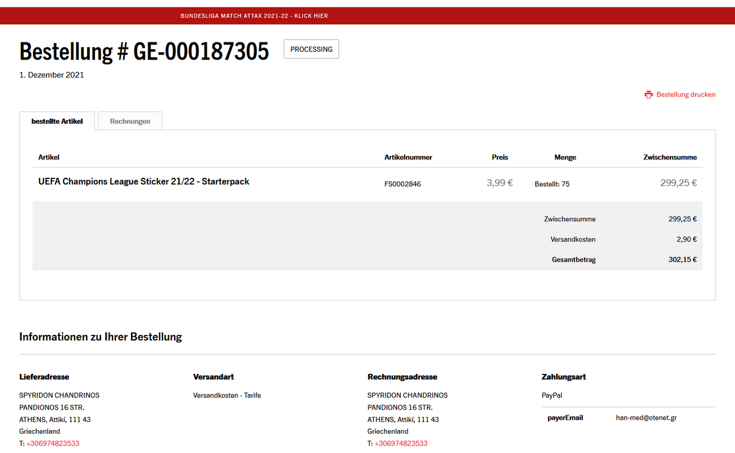Screen dimensions: 735x453
Task: Click the Versandkosten - Tarife shipping text
Action: click(227, 395)
